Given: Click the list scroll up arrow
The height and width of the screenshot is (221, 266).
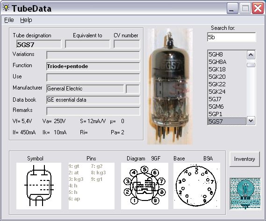Looking at the screenshot, I should (x=251, y=55).
